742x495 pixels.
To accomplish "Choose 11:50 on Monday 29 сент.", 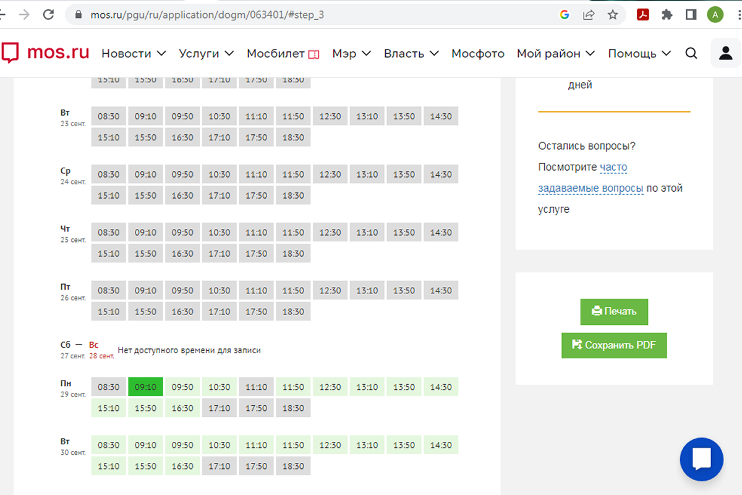I will point(293,387).
